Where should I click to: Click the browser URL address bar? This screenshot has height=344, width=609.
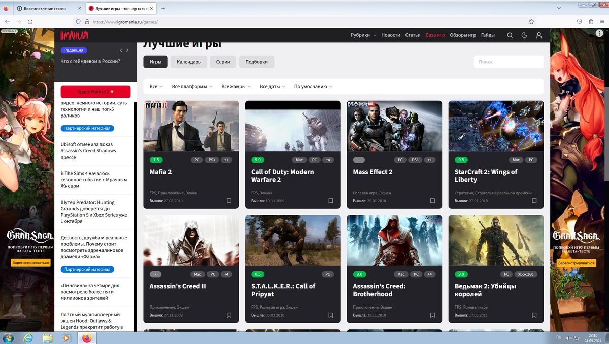click(304, 22)
